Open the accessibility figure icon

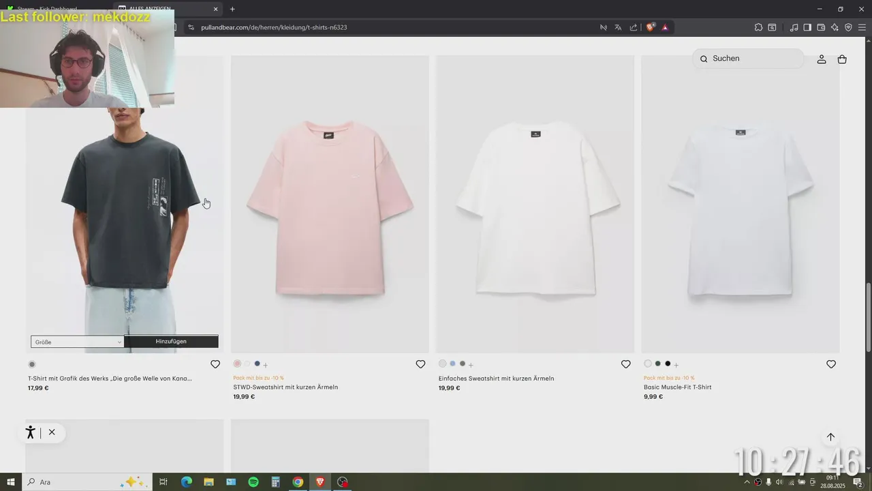point(30,432)
